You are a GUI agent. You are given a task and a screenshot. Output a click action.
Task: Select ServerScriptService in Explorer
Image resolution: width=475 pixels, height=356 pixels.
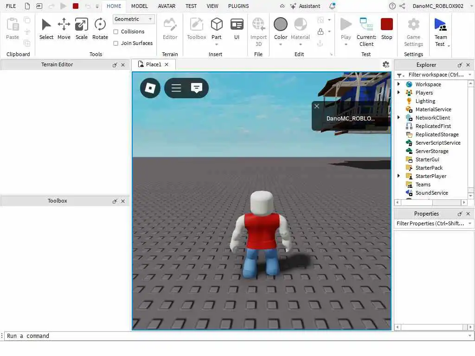pyautogui.click(x=438, y=143)
